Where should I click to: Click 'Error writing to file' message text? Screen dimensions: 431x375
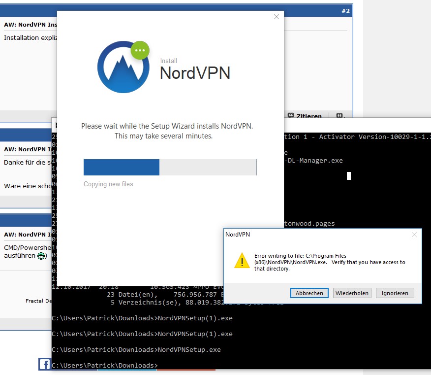tap(330, 262)
